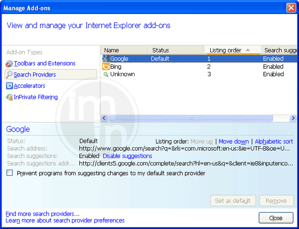Open the InPrivate Filtering add-on type
Screen dimensions: 299x229
(x=36, y=97)
